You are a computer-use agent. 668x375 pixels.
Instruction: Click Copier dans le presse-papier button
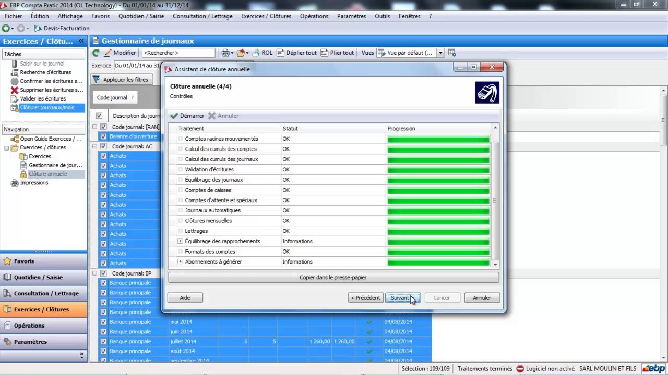click(x=333, y=278)
